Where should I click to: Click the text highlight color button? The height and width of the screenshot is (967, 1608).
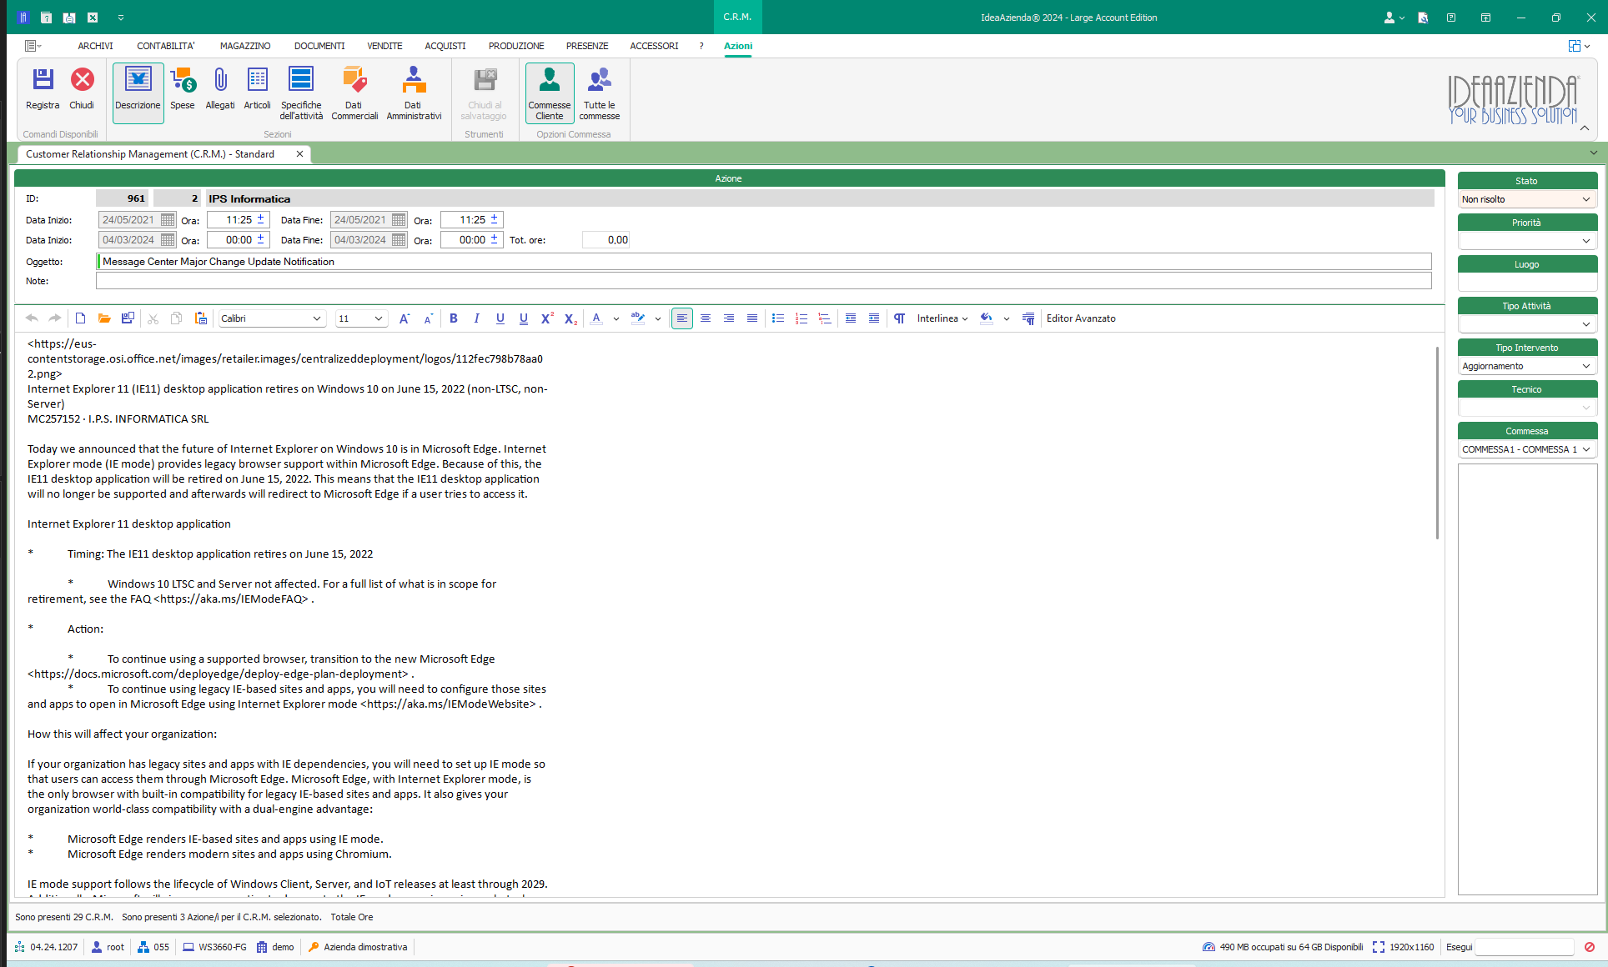[x=638, y=318]
